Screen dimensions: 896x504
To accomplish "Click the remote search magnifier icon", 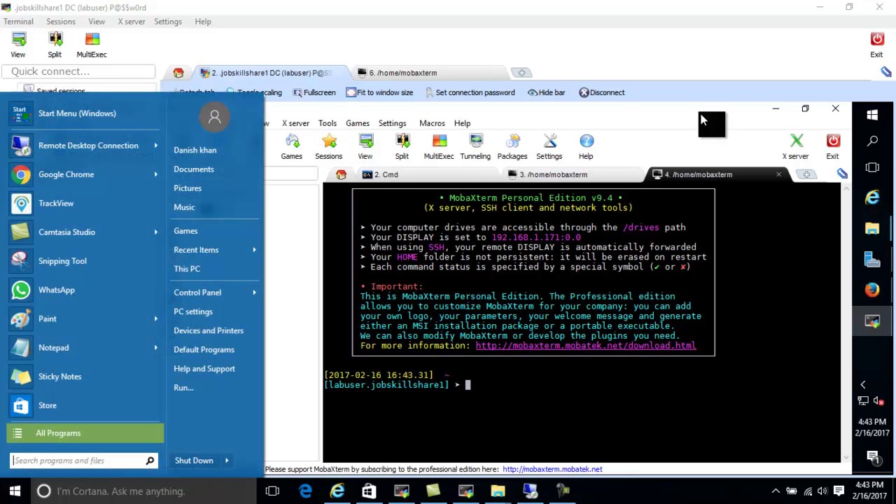I will [872, 141].
